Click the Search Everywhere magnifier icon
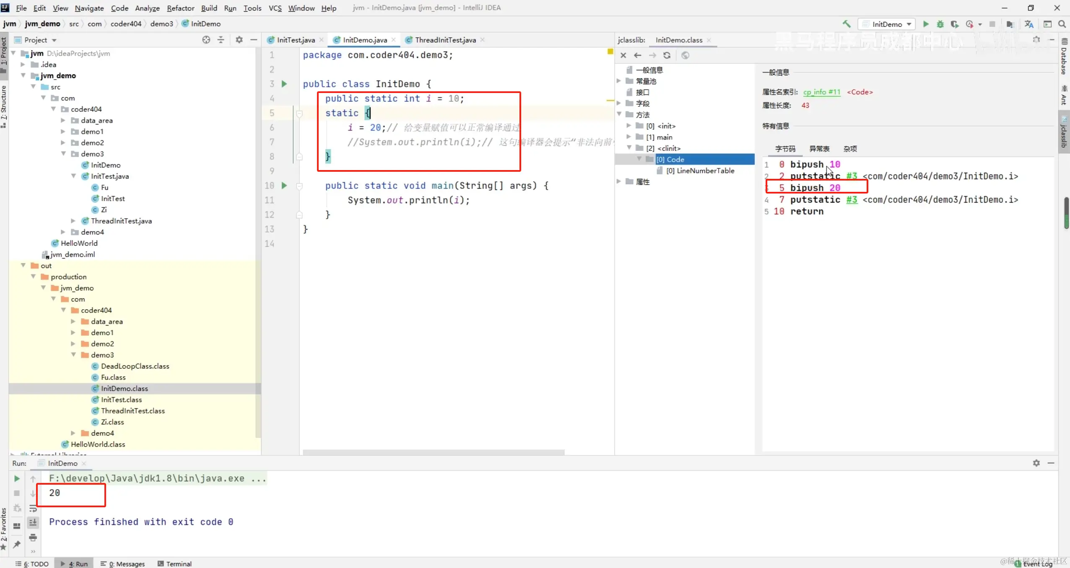The image size is (1070, 568). 1062,24
